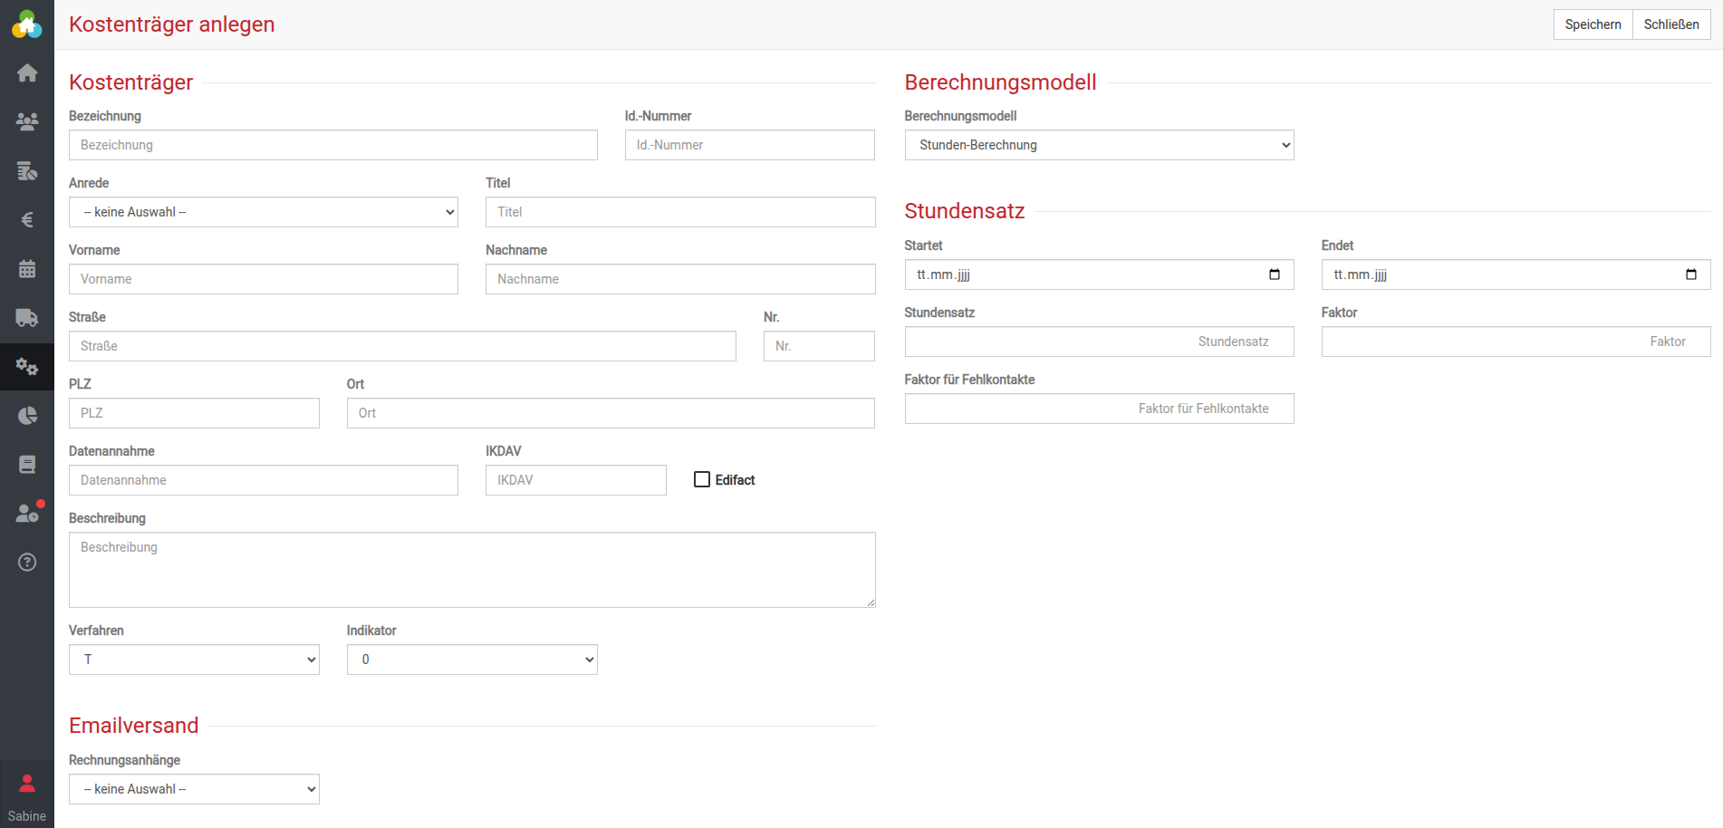Enable the Edifact checkbox

pos(702,479)
